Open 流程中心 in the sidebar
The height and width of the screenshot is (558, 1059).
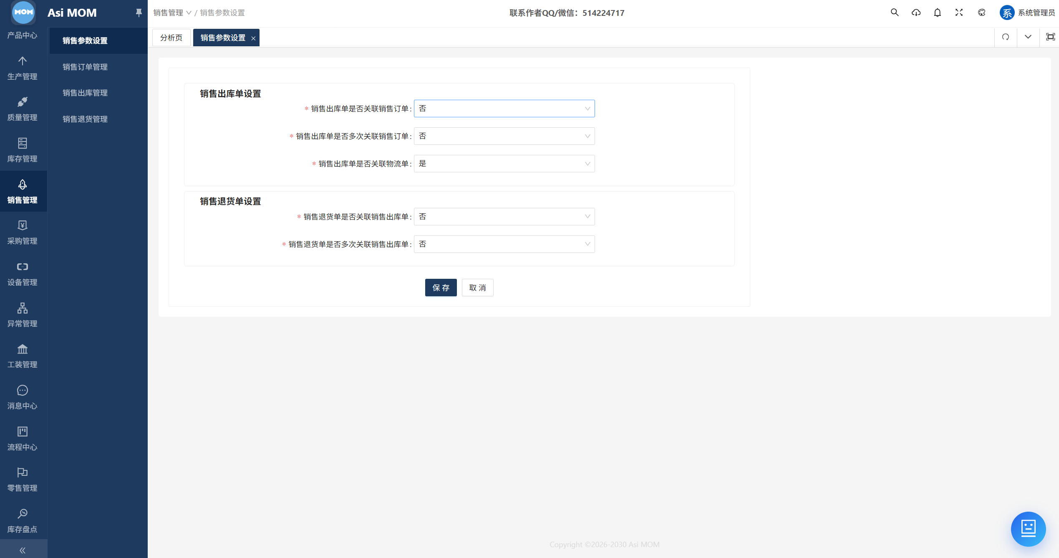(x=23, y=439)
